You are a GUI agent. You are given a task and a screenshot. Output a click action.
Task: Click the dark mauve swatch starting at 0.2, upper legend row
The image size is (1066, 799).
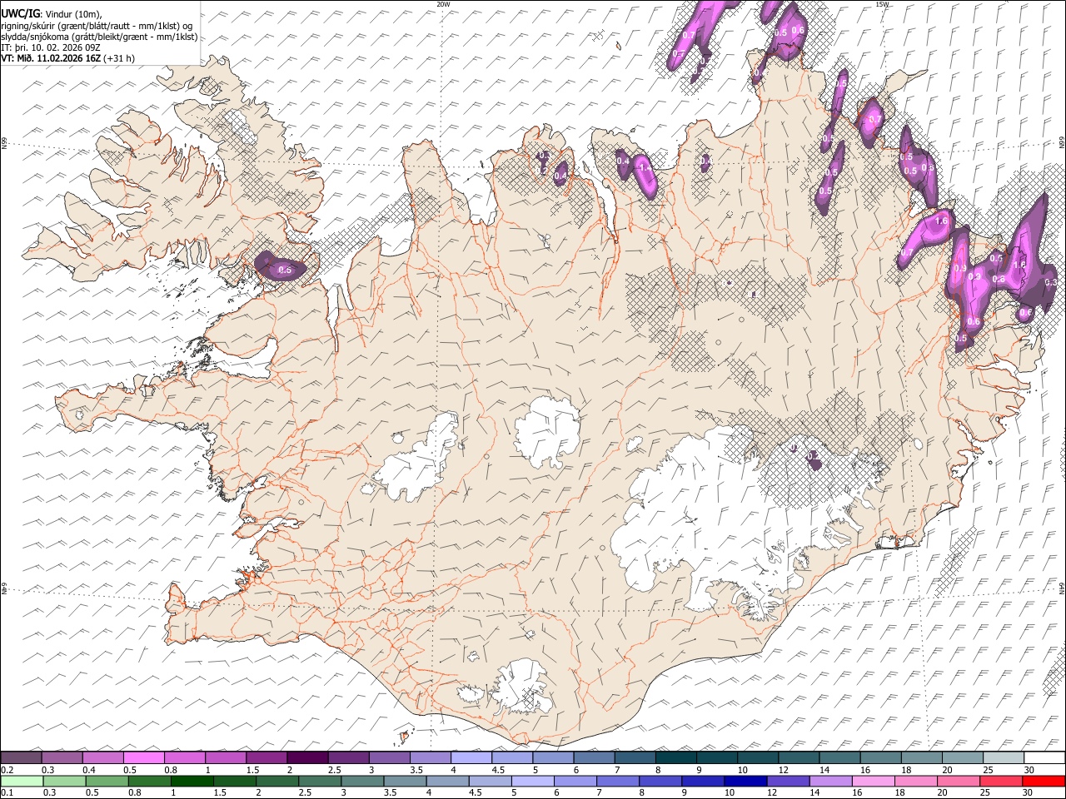[x=21, y=758]
